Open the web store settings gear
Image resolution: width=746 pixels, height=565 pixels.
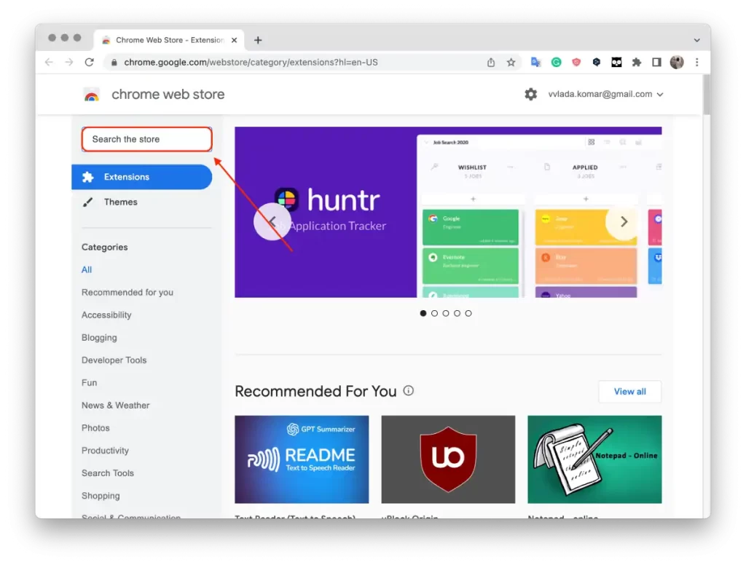[531, 94]
